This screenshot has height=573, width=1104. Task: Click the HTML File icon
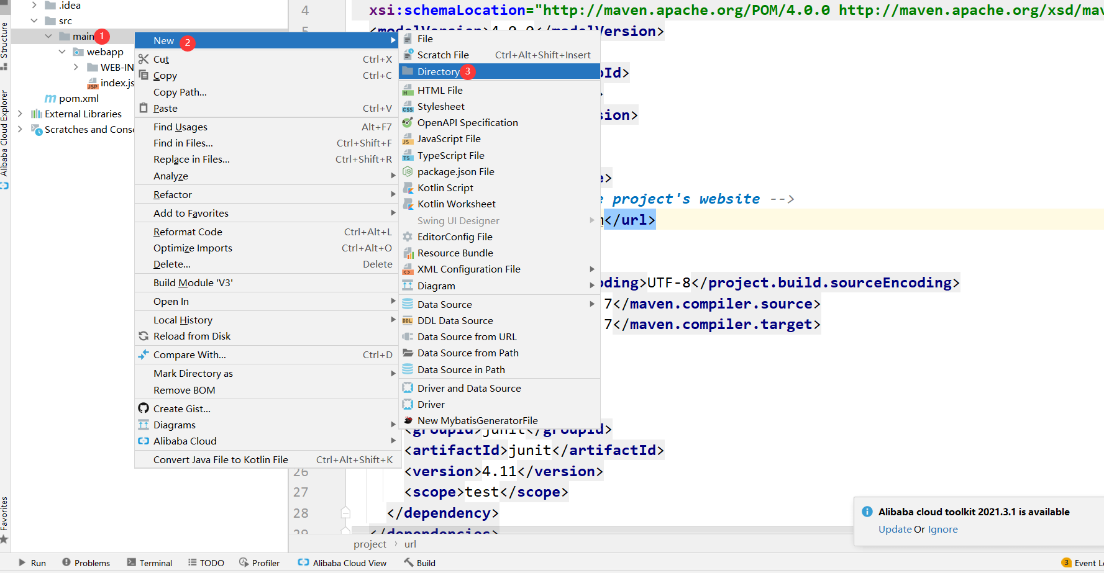tap(408, 90)
